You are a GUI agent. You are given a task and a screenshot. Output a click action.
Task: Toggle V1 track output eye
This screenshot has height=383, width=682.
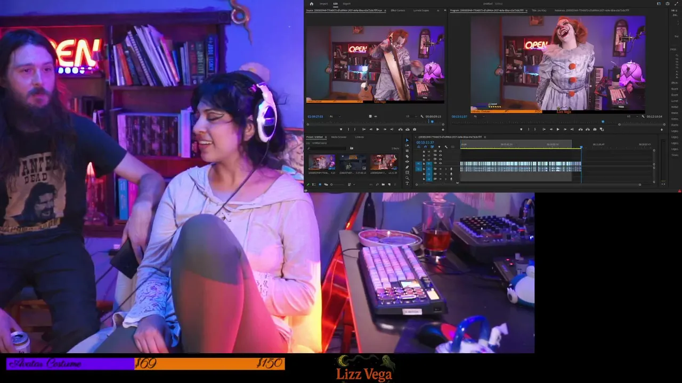(x=440, y=163)
